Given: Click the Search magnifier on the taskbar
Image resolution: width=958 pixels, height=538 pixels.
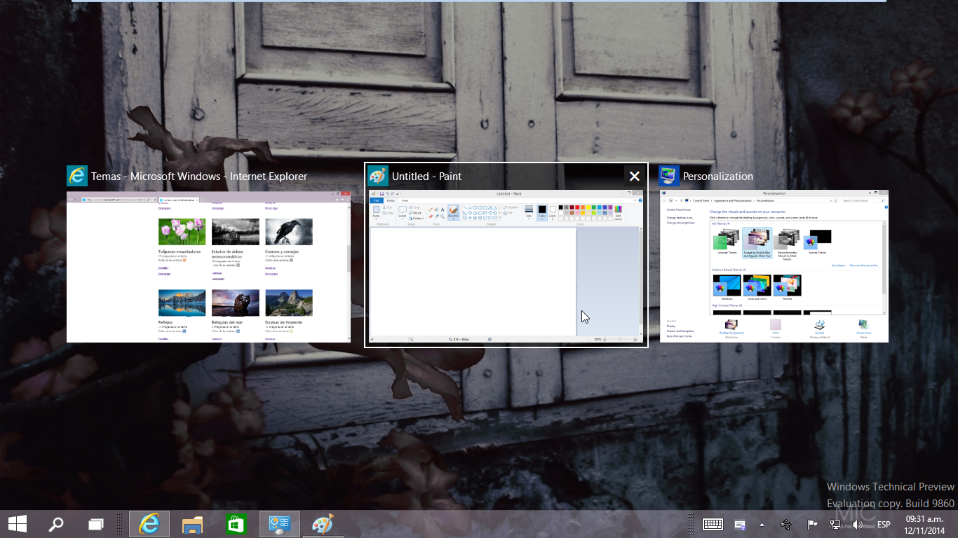Looking at the screenshot, I should pyautogui.click(x=56, y=524).
